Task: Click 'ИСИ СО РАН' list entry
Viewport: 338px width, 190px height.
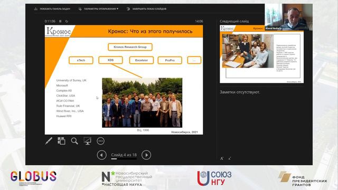Action: point(65,101)
